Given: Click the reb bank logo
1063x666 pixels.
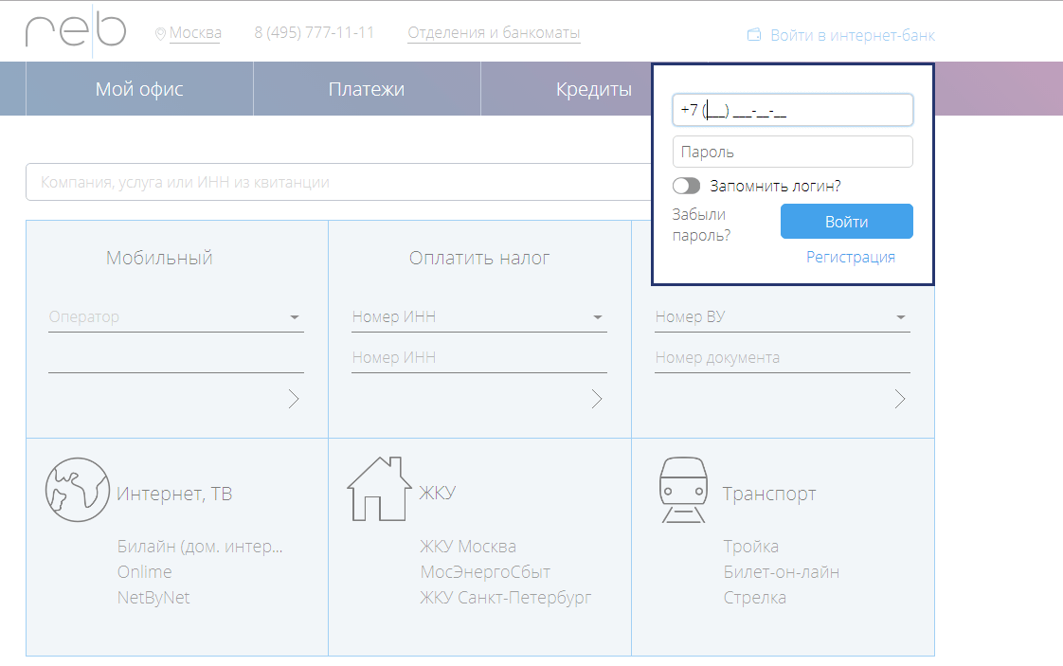Looking at the screenshot, I should (x=75, y=31).
